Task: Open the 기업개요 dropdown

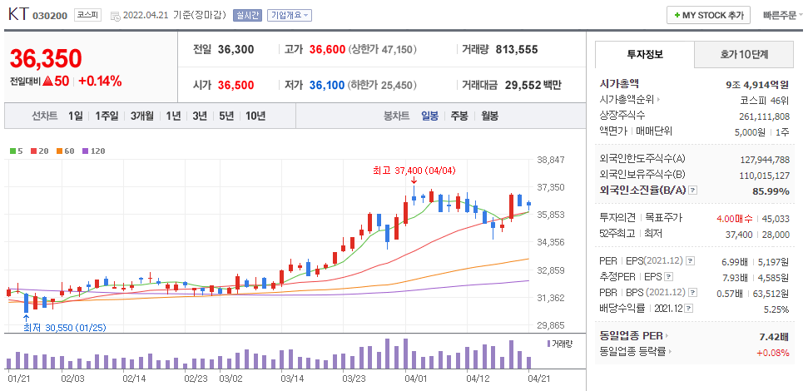Action: point(289,16)
